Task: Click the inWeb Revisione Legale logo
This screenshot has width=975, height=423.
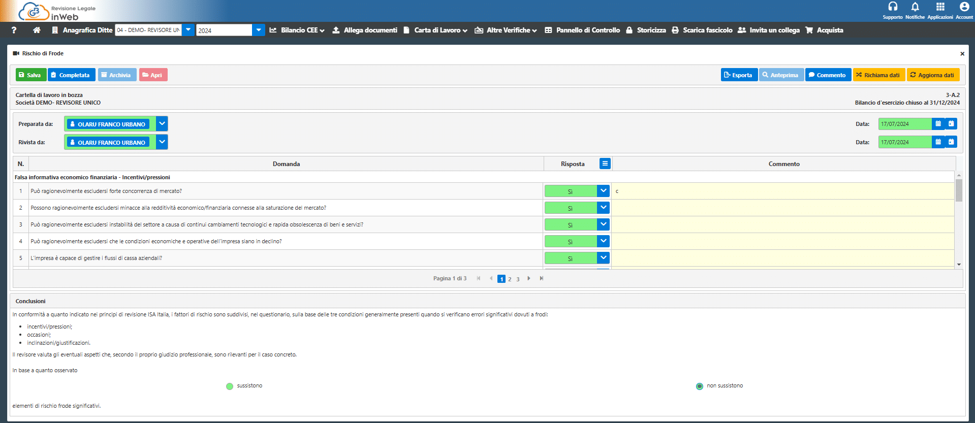Action: tap(57, 11)
